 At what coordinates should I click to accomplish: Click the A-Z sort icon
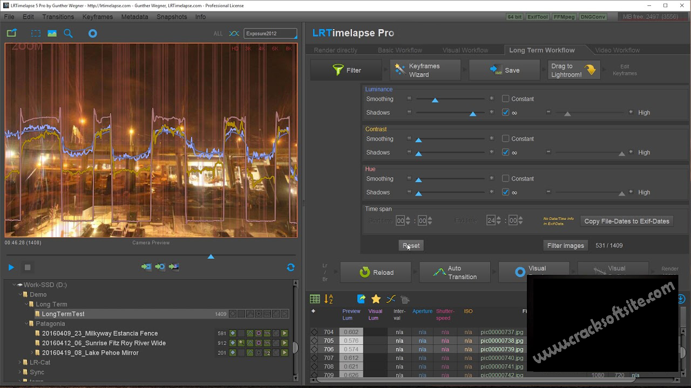(329, 299)
